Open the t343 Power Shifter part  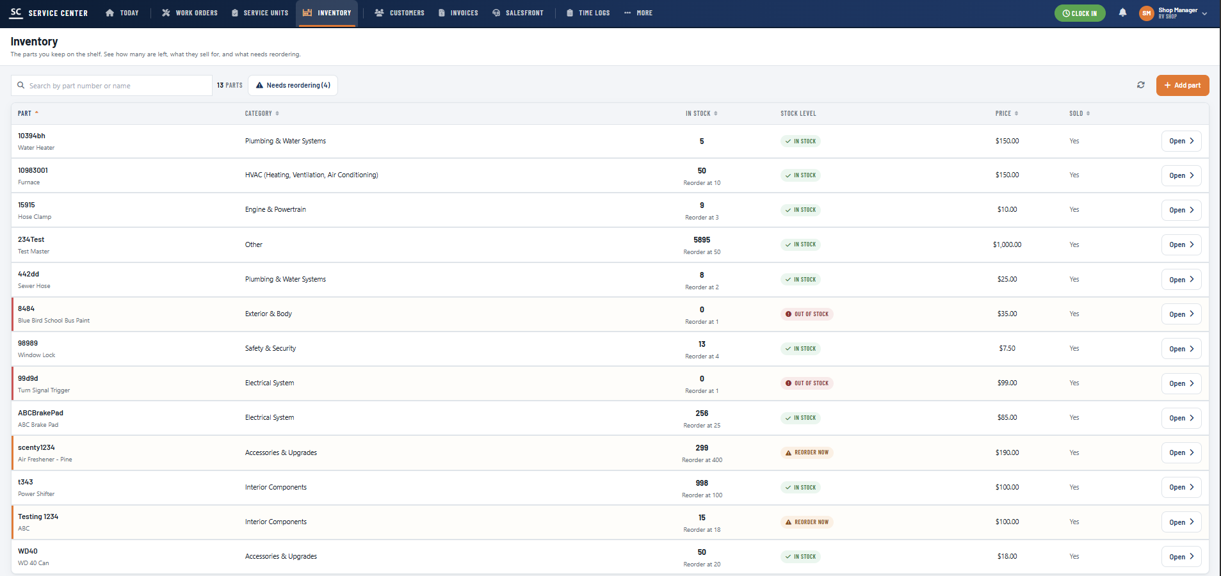click(x=1181, y=487)
